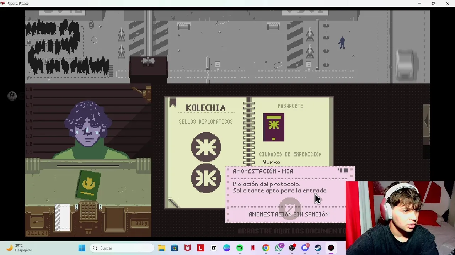Click the bookmark ribbon on the rulebook page
Image resolution: width=455 pixels, height=255 pixels.
(173, 103)
